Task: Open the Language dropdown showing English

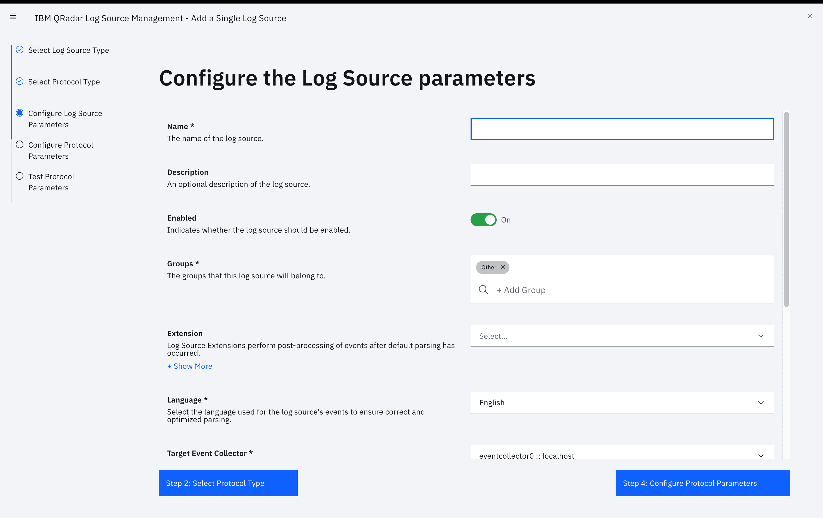Action: pyautogui.click(x=622, y=403)
